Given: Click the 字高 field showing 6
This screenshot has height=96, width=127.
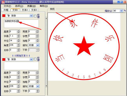Looking at the screenshot, I should [13, 77].
